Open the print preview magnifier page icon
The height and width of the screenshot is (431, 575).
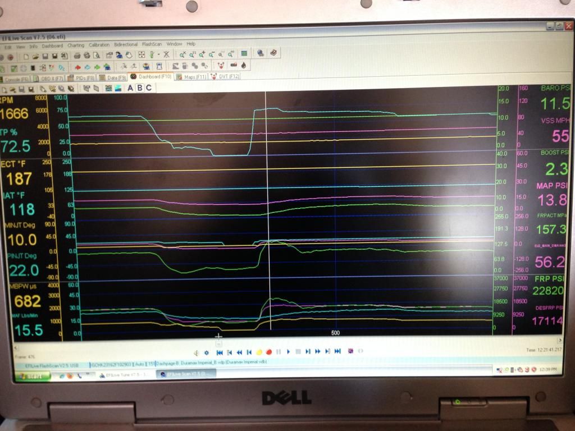(97, 56)
